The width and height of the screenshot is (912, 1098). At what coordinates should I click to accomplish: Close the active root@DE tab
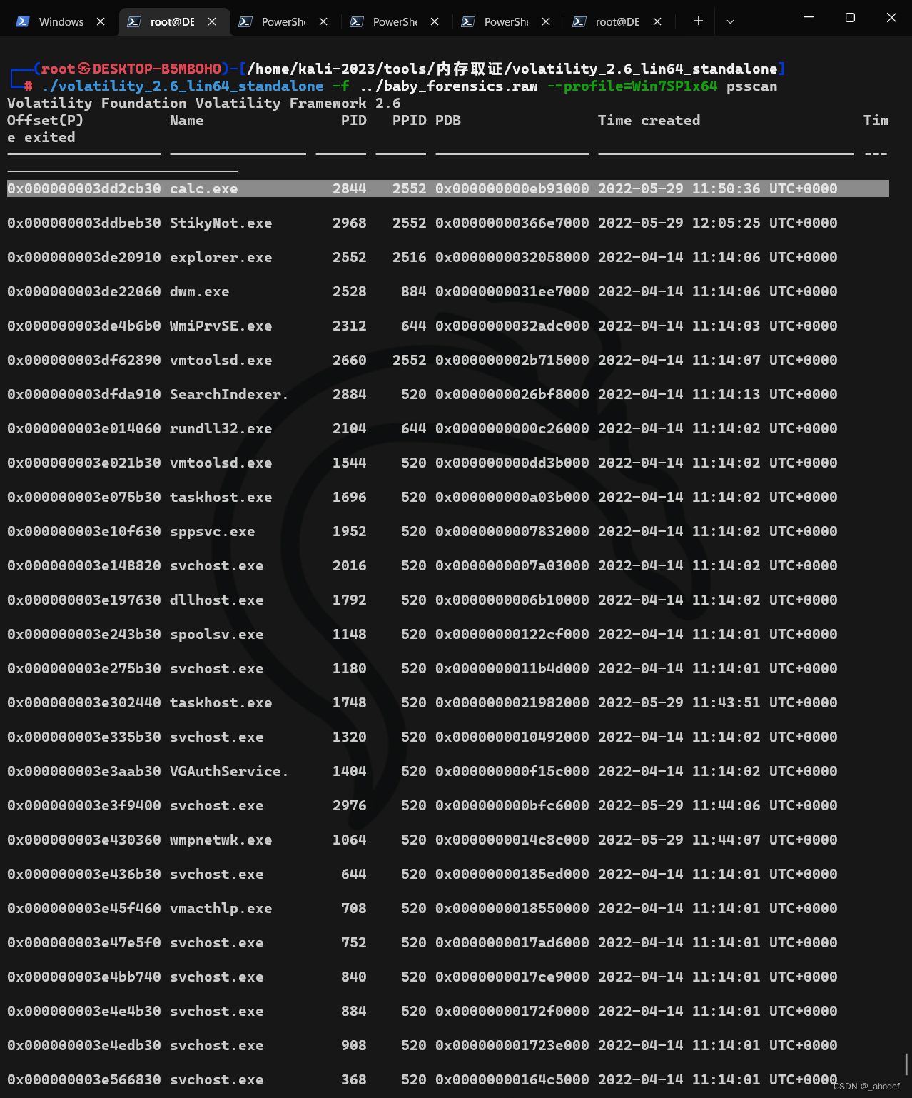212,21
